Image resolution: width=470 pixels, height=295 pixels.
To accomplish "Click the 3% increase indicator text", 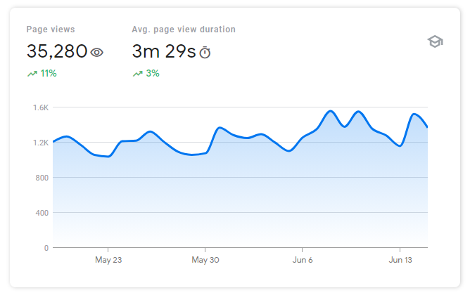I will pos(153,73).
